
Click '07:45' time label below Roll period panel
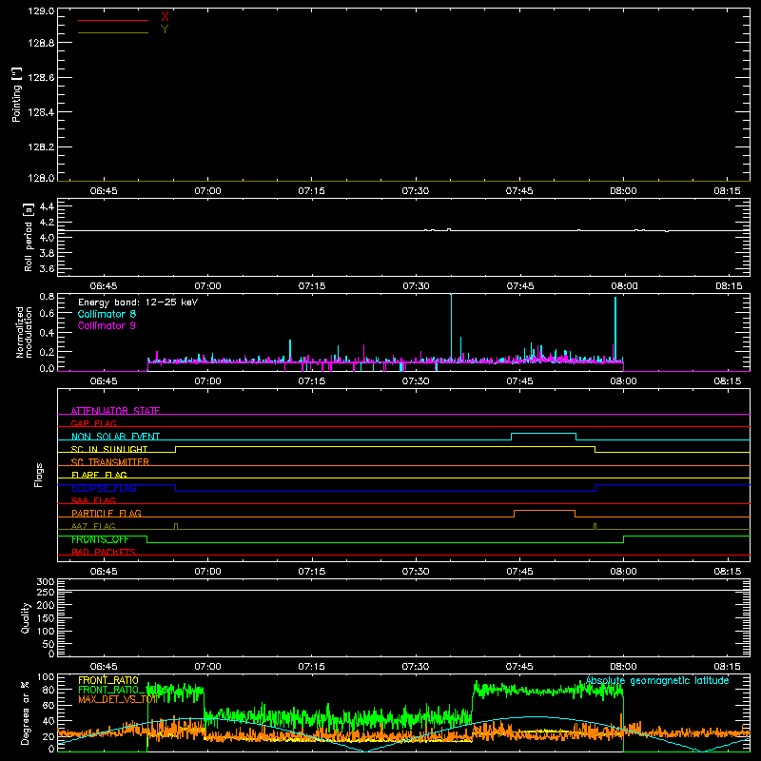tap(519, 286)
